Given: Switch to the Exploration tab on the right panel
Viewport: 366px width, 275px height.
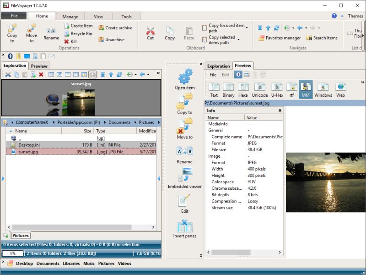Looking at the screenshot, I should (x=219, y=66).
